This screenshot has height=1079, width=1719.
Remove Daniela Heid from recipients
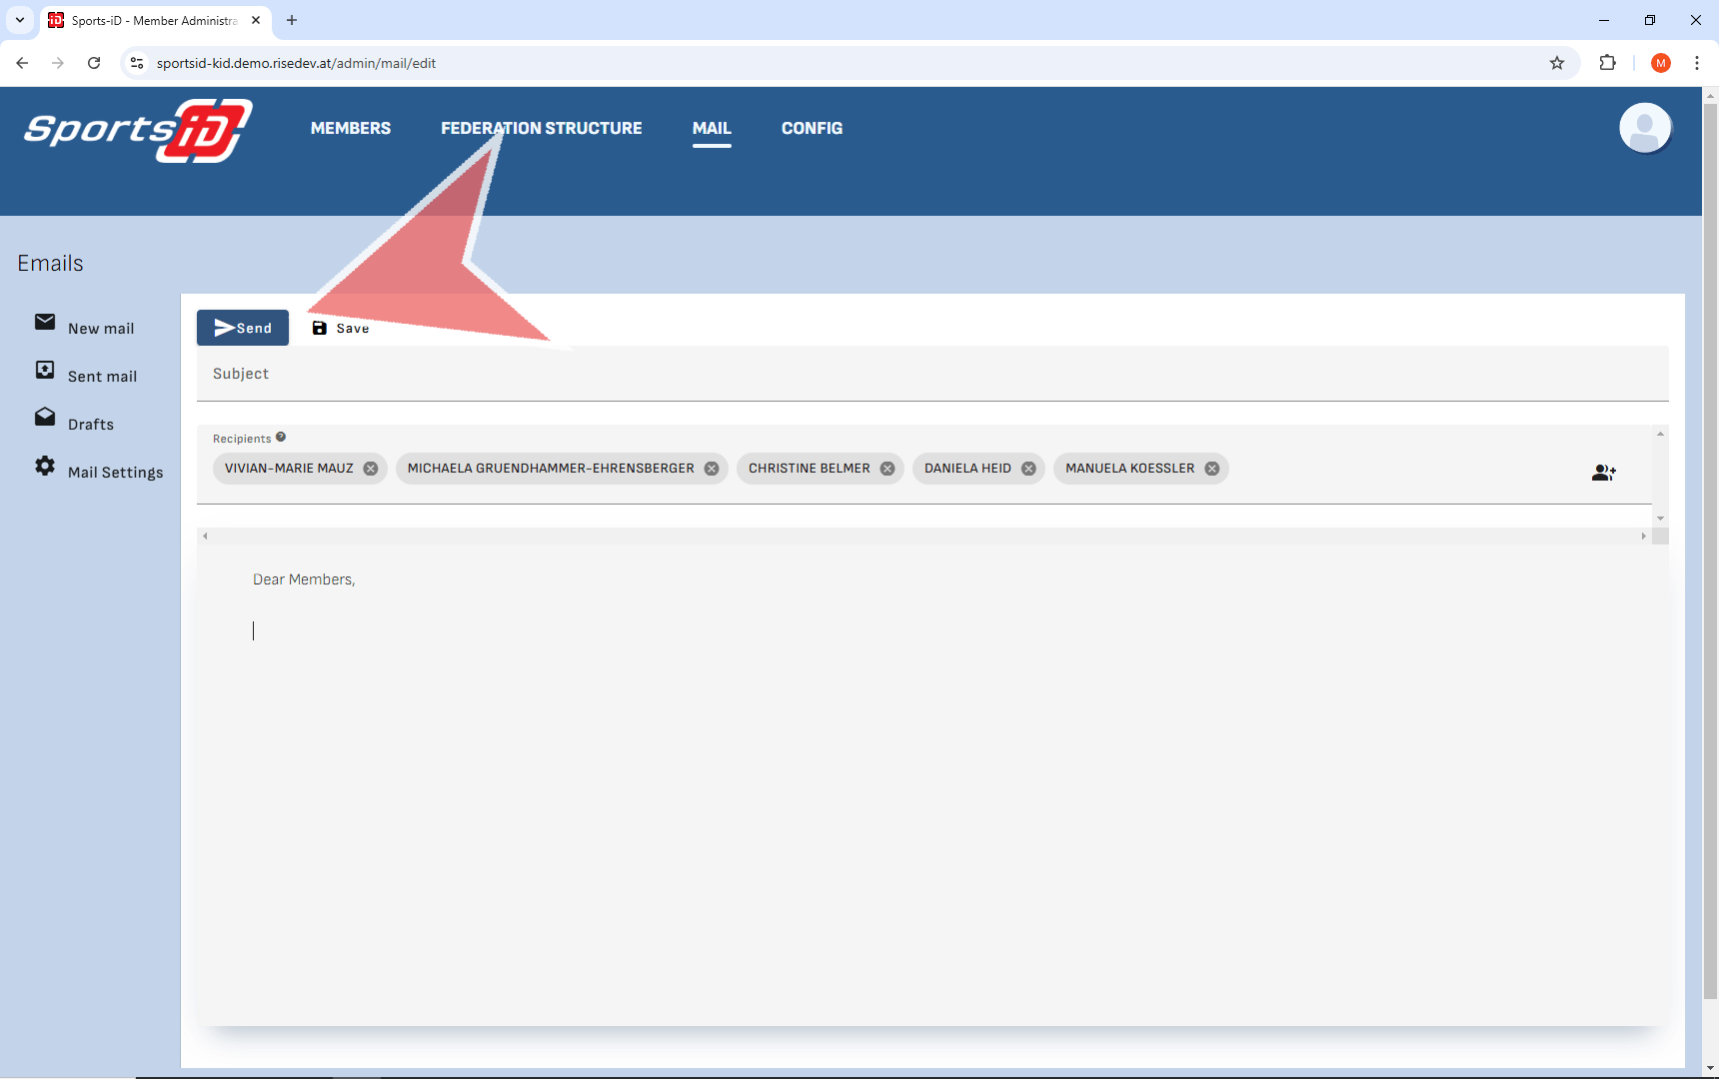click(1028, 469)
